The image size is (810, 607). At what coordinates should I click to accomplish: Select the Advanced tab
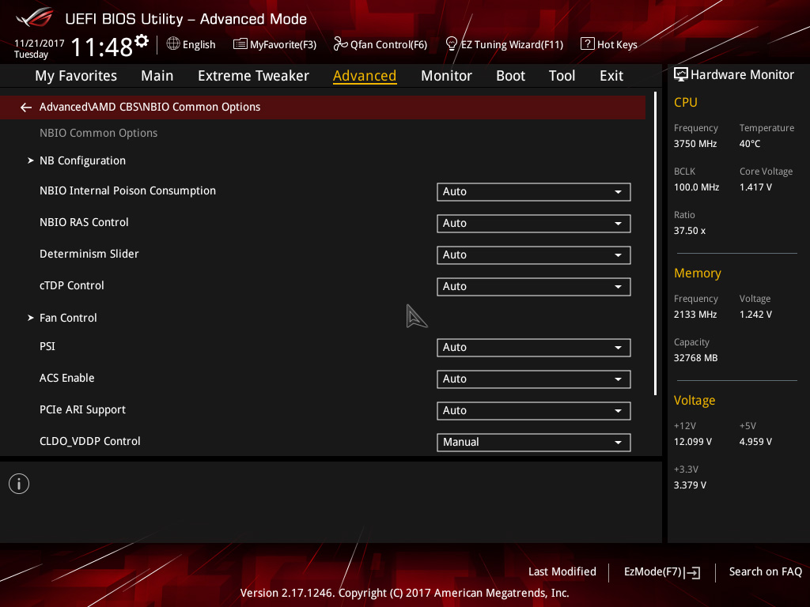tap(365, 76)
